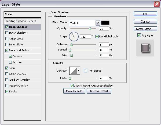Click the Noise value field
161x125 pixels.
coord(104,78)
